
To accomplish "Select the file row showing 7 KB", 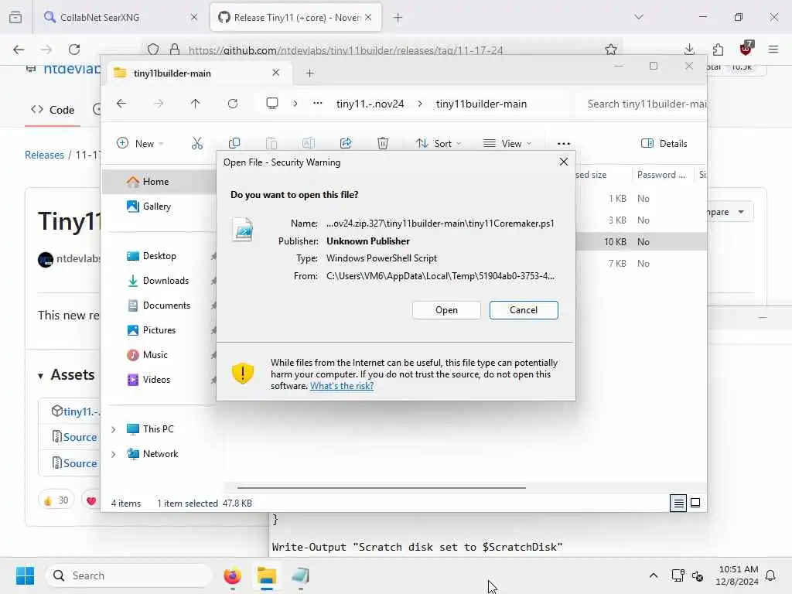I will coord(640,264).
